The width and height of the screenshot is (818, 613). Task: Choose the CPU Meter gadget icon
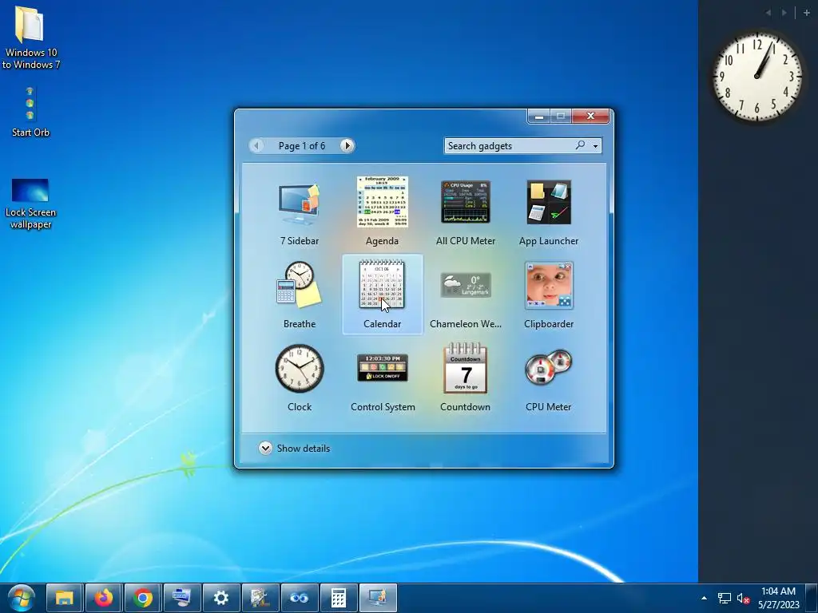coord(549,367)
